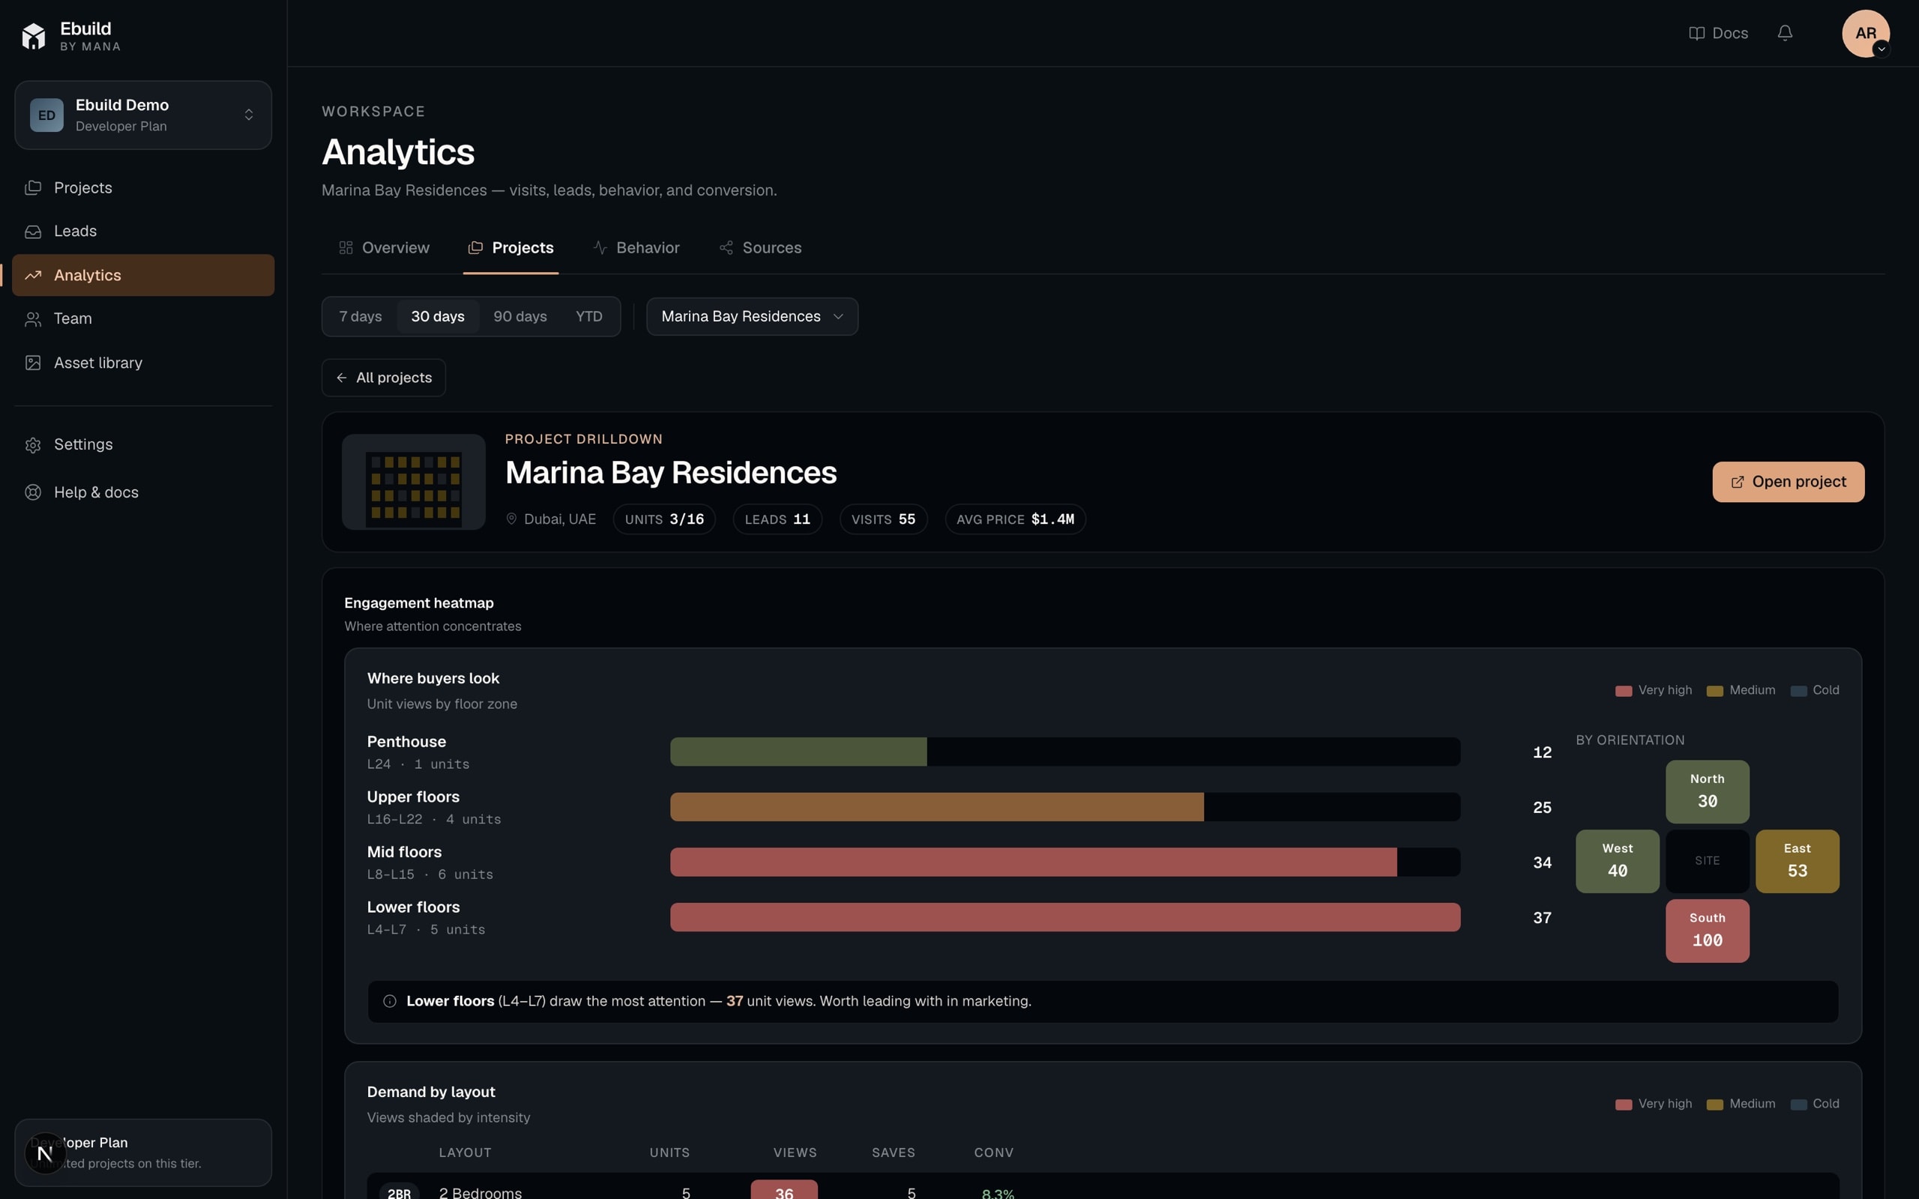Switch to the Overview tab
1919x1199 pixels.
click(384, 247)
